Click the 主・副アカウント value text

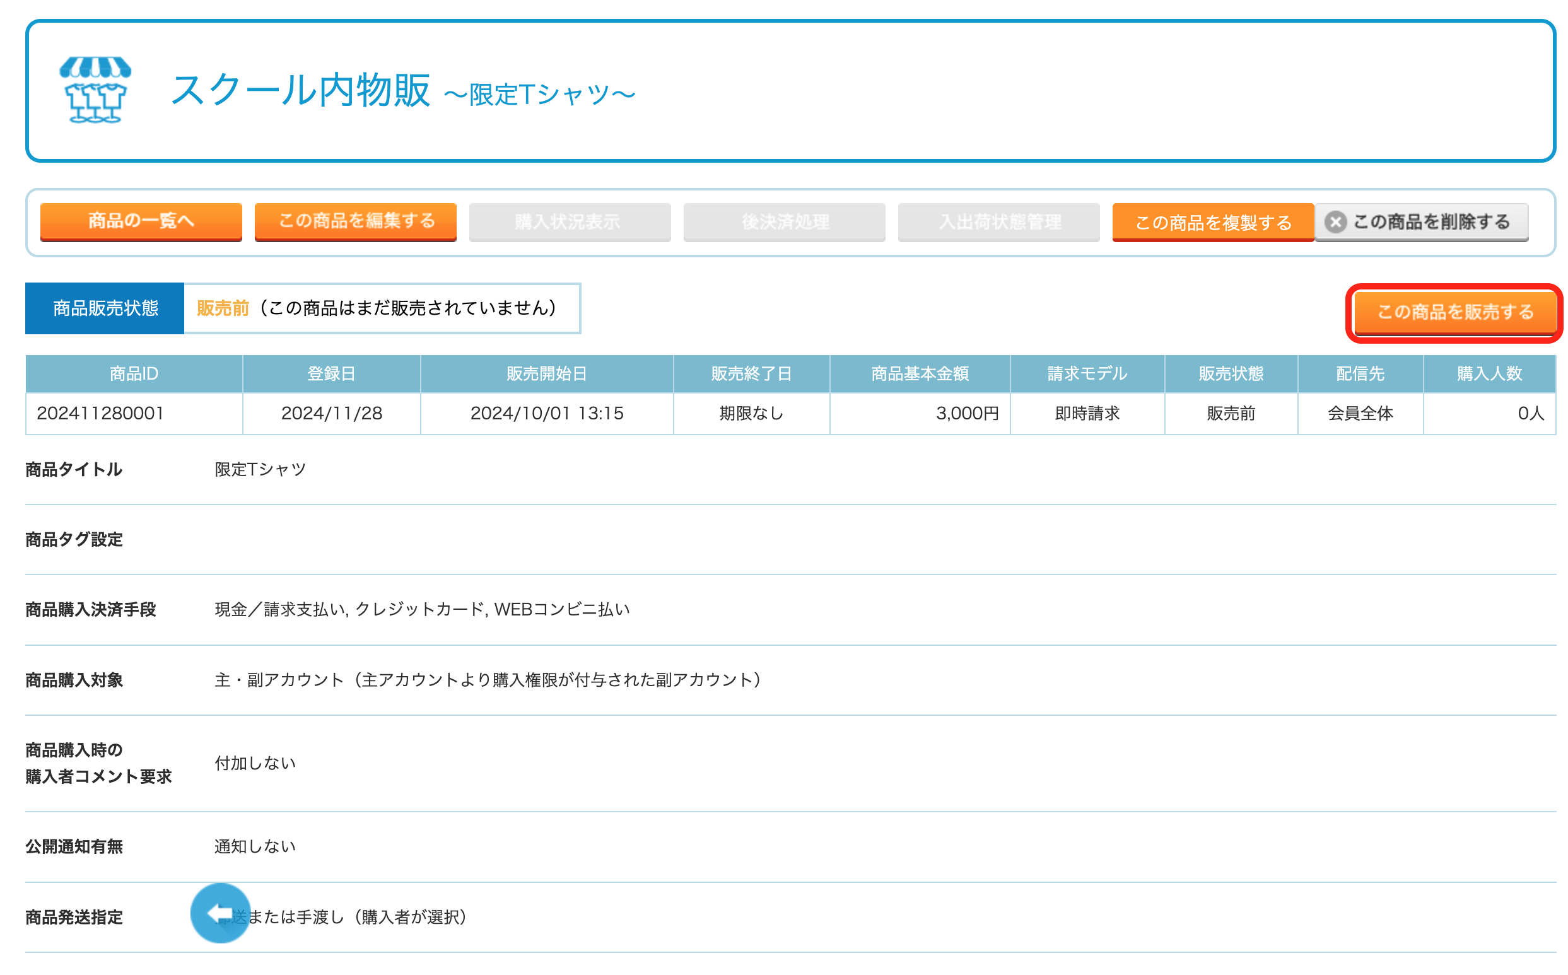488,680
